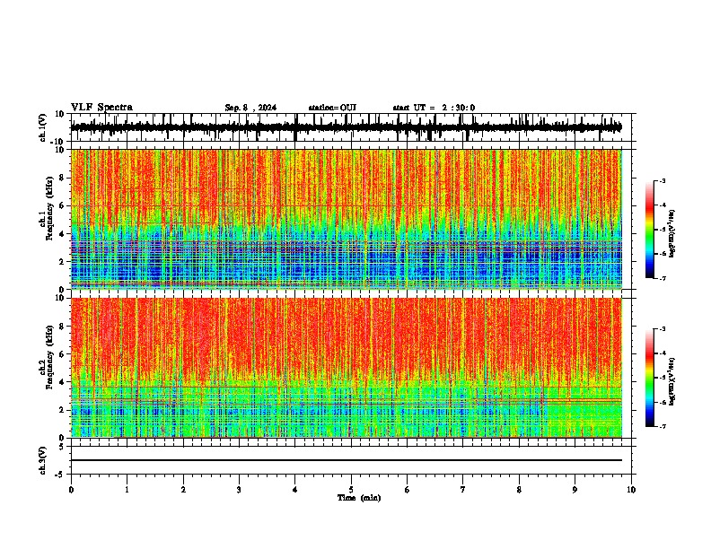Click time axis tick label "5"
This screenshot has width=711, height=549.
351,490
